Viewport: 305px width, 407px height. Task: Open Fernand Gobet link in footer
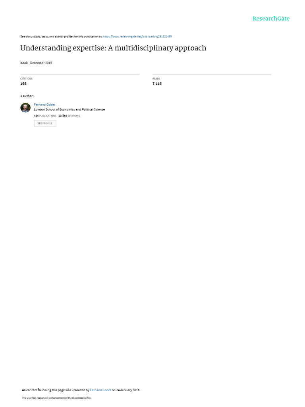[100, 390]
